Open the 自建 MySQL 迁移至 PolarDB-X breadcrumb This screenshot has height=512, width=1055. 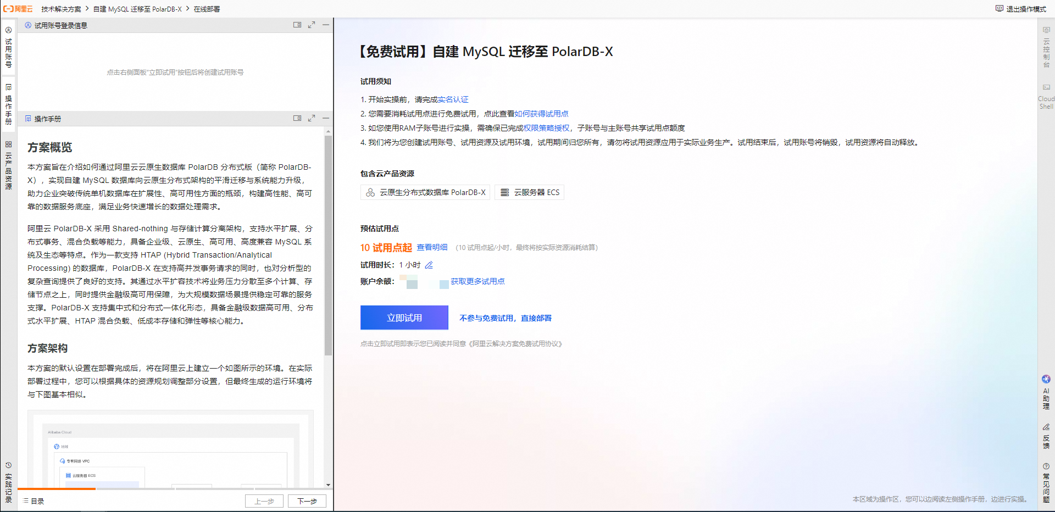click(137, 9)
